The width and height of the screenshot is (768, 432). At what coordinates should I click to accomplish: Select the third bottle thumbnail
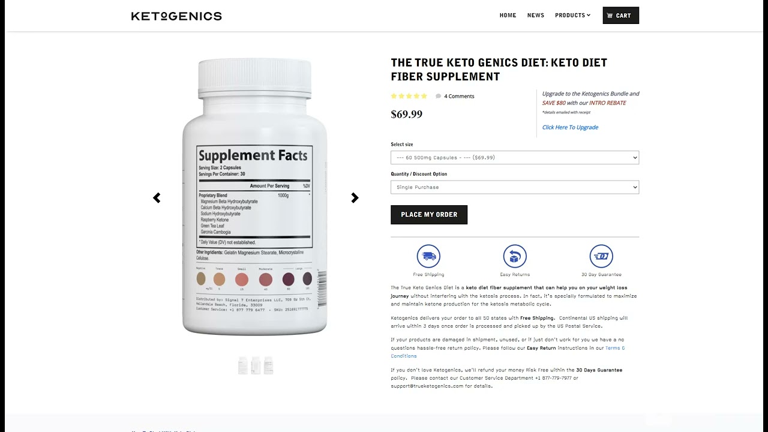tap(269, 365)
